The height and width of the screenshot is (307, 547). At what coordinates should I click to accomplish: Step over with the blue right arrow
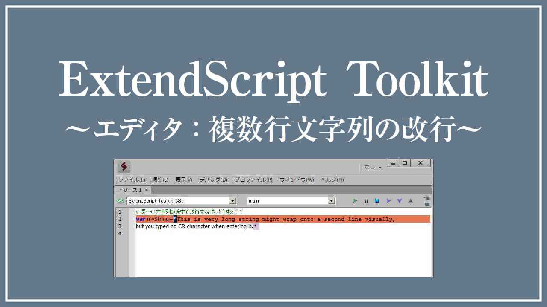(x=388, y=200)
